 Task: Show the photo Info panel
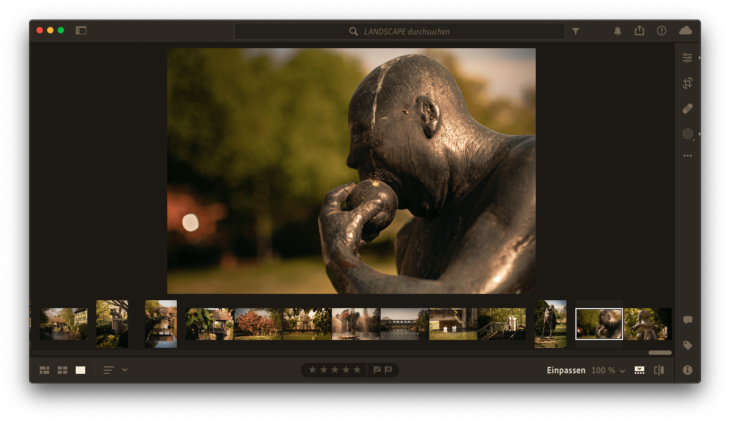click(x=687, y=370)
